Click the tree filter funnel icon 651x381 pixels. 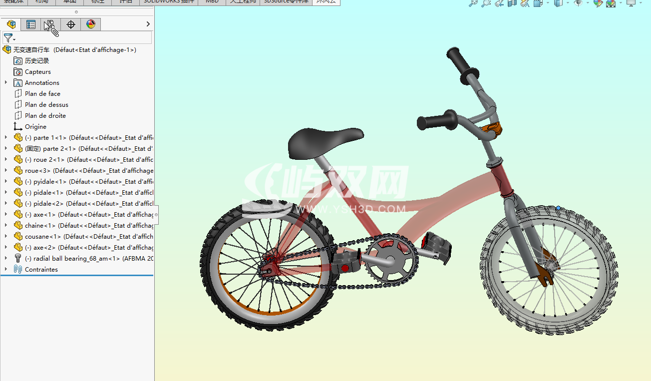[7, 38]
